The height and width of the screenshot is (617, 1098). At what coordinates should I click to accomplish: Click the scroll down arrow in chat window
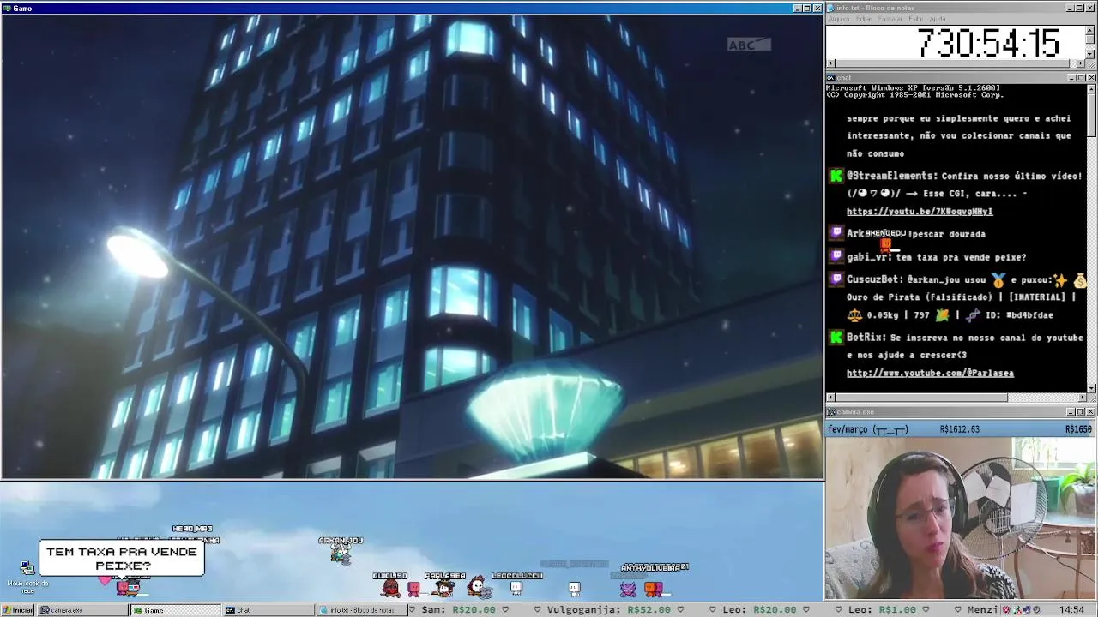(1091, 387)
